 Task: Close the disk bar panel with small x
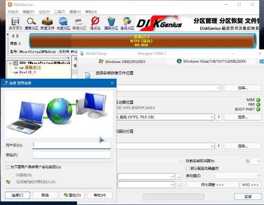click(x=8, y=35)
